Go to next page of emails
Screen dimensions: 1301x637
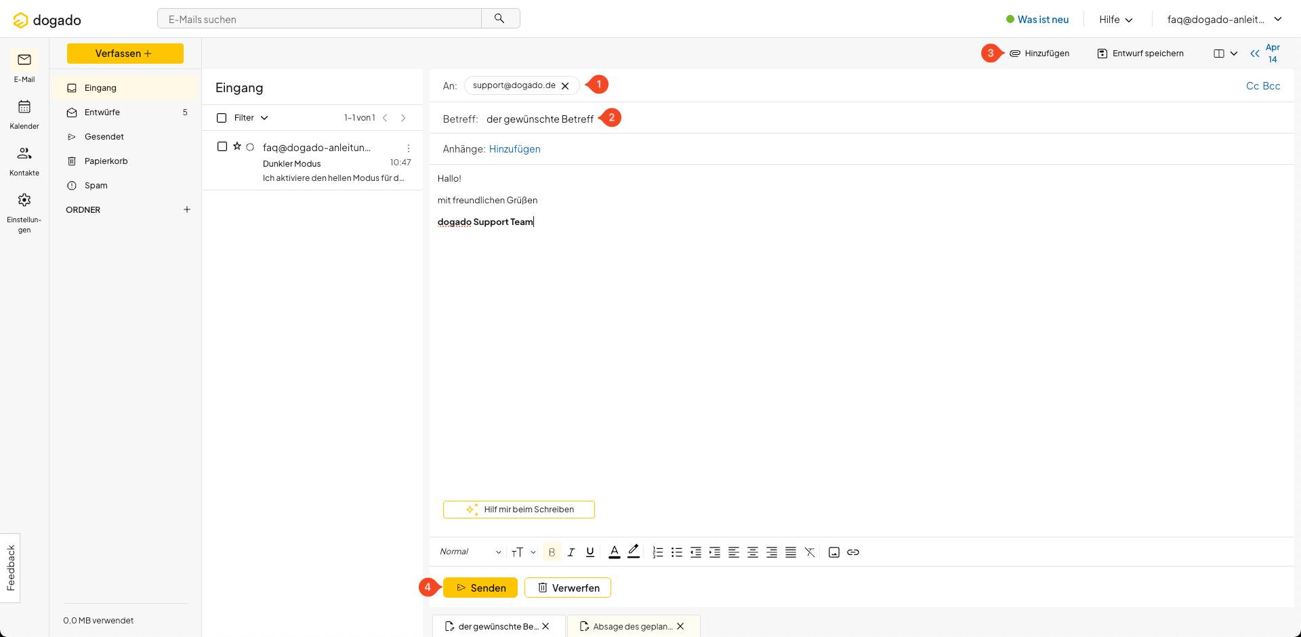403,118
